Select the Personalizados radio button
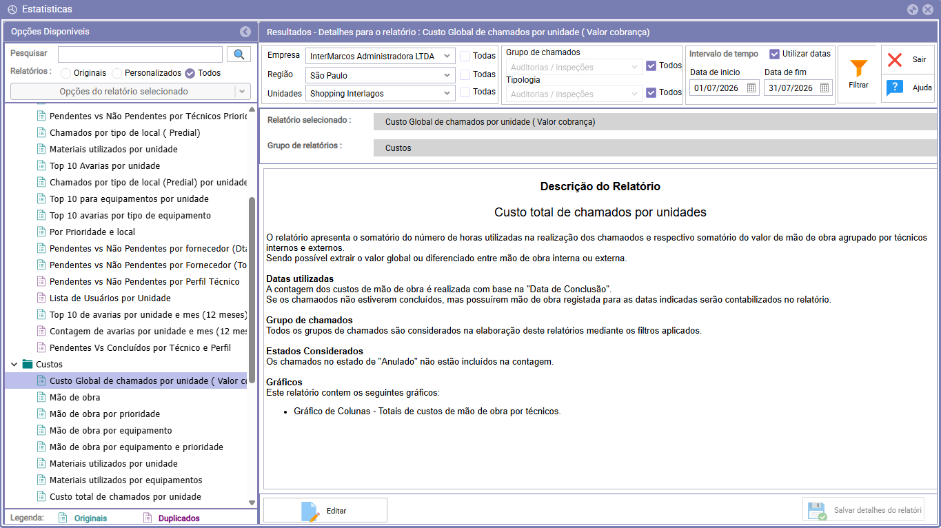 click(117, 73)
